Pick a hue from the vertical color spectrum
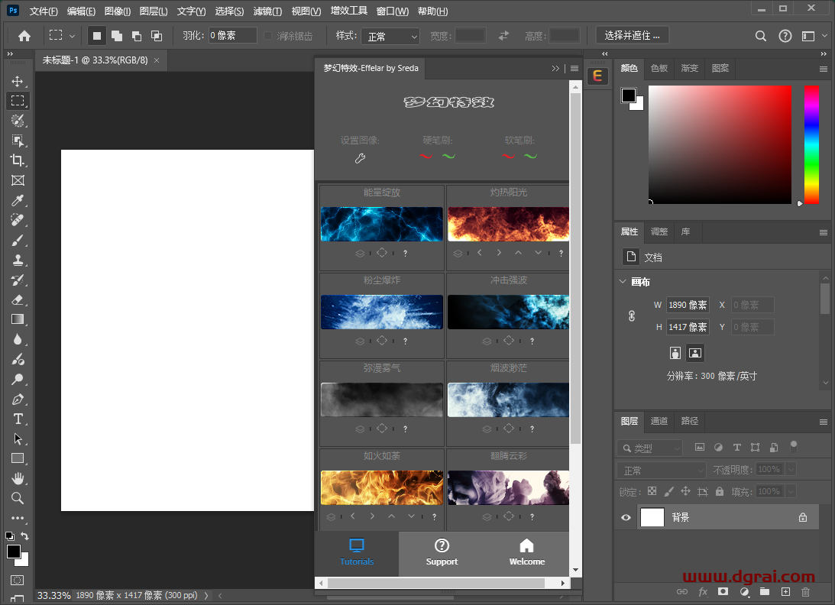This screenshot has width=835, height=605. coord(811,145)
